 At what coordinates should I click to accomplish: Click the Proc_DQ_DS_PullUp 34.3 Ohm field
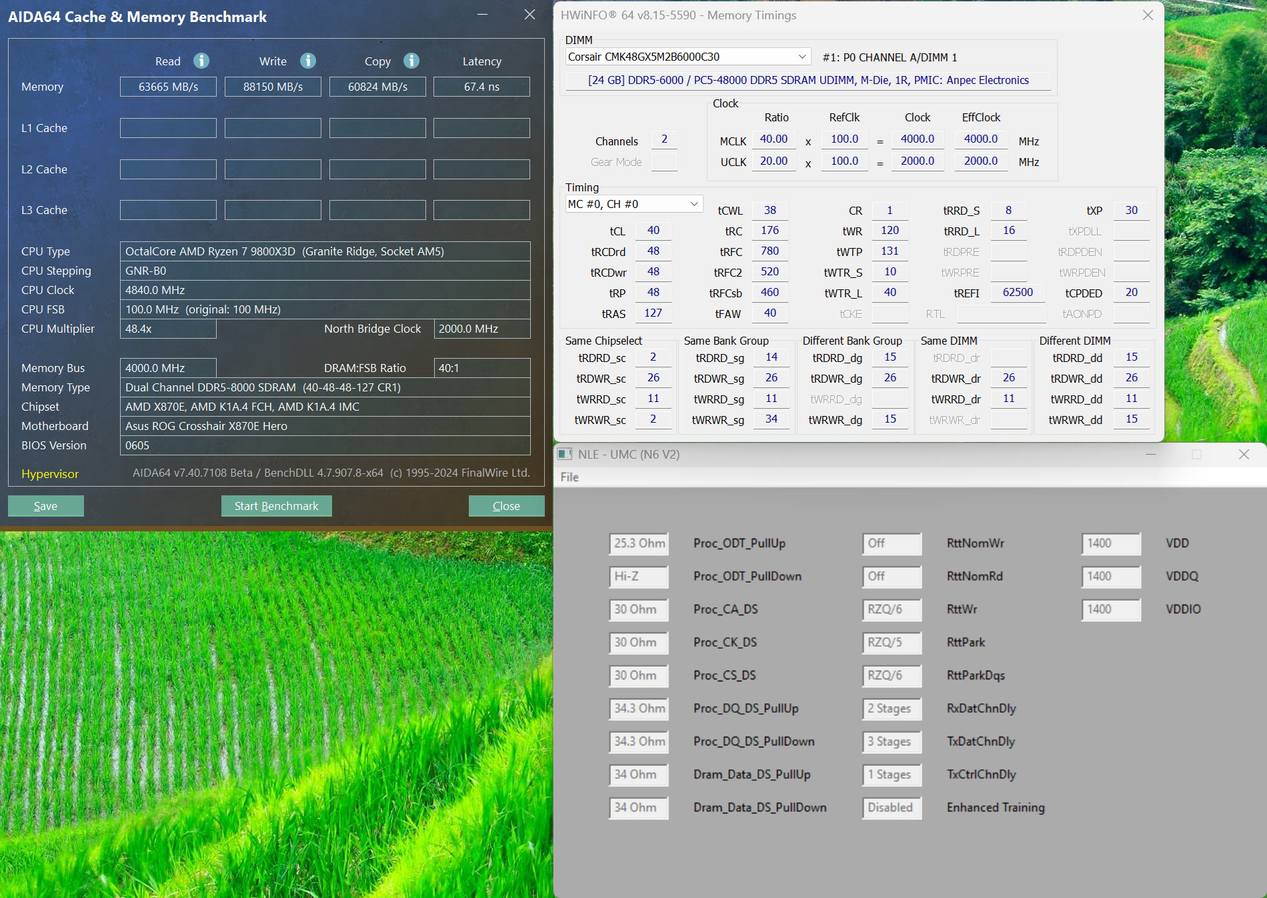639,709
